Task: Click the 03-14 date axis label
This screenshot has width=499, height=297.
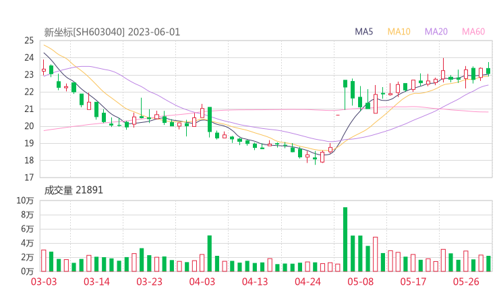Action: click(x=96, y=281)
